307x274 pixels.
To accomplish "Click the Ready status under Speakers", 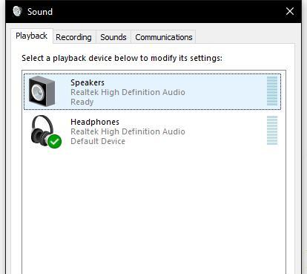I will (82, 102).
